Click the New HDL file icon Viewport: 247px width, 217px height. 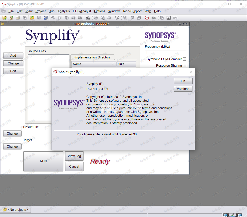pyautogui.click(x=11, y=18)
